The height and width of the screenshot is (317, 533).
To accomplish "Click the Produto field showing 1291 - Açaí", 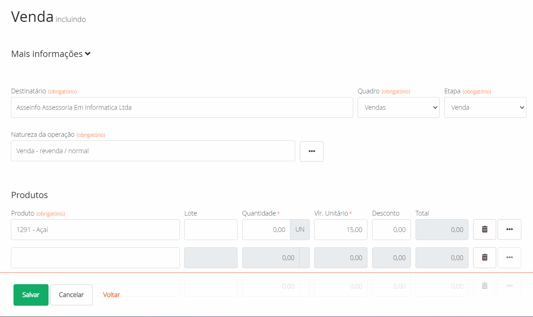I will coord(95,229).
